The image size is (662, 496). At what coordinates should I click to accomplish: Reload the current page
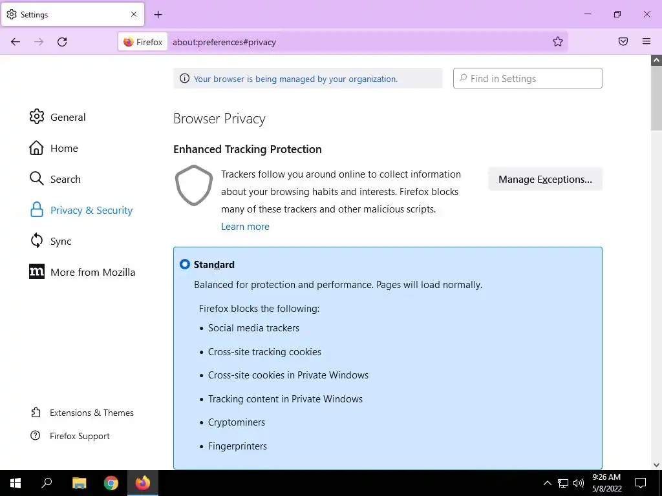click(62, 42)
